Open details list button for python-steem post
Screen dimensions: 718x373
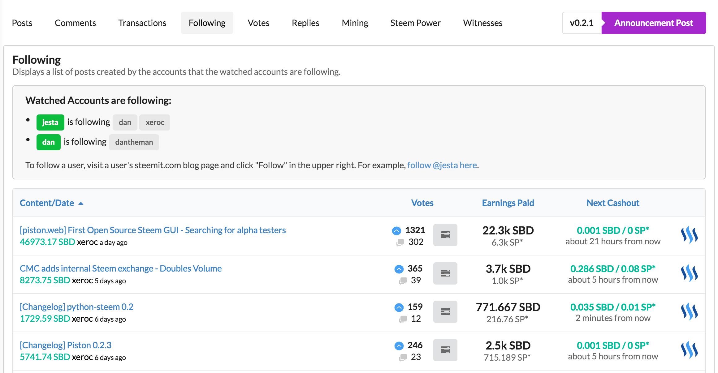445,312
